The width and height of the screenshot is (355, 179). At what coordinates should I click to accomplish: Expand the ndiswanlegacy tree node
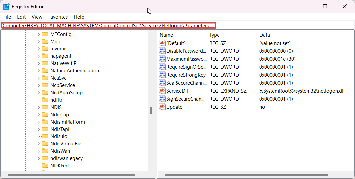(x=39, y=158)
